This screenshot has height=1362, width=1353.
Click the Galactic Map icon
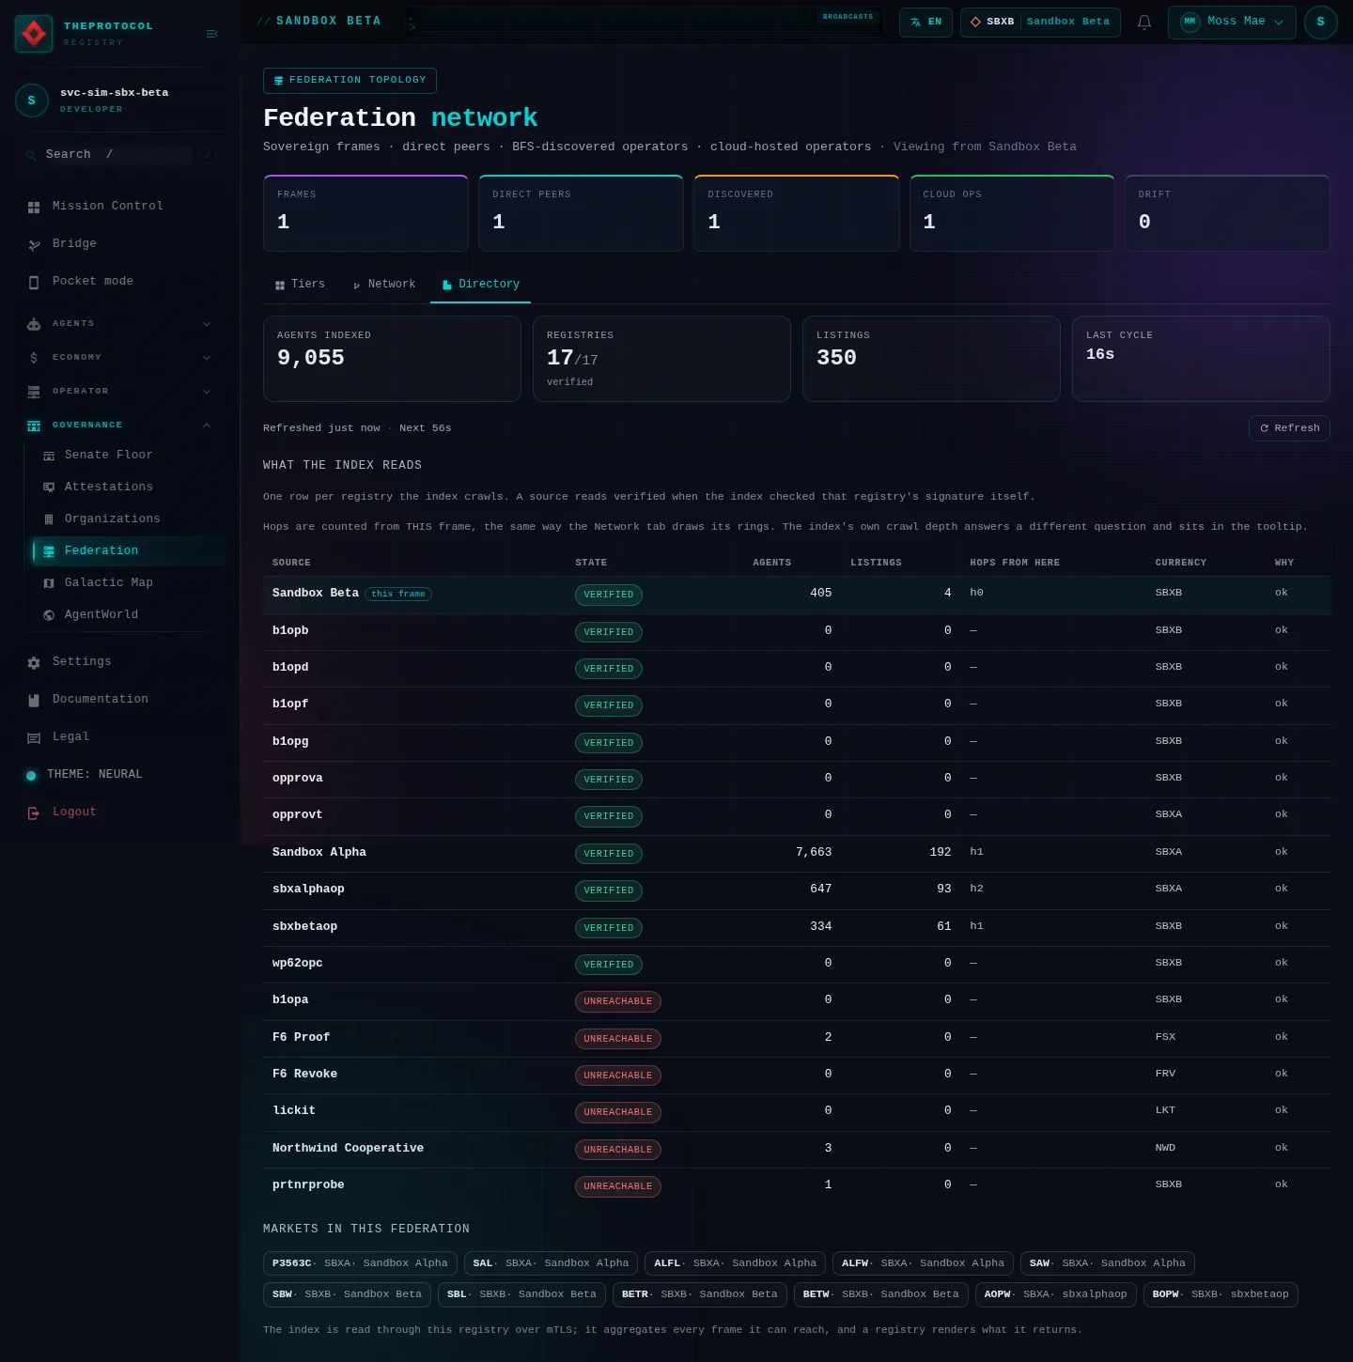pyautogui.click(x=49, y=583)
